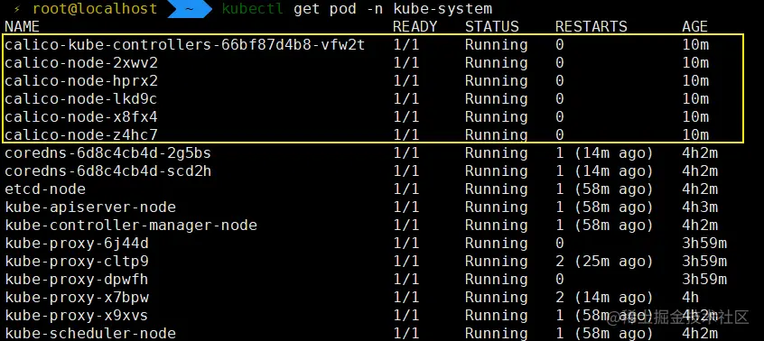764x341 pixels.
Task: Click restarts value in kube-proxy-x7bpw row
Action: 603,298
